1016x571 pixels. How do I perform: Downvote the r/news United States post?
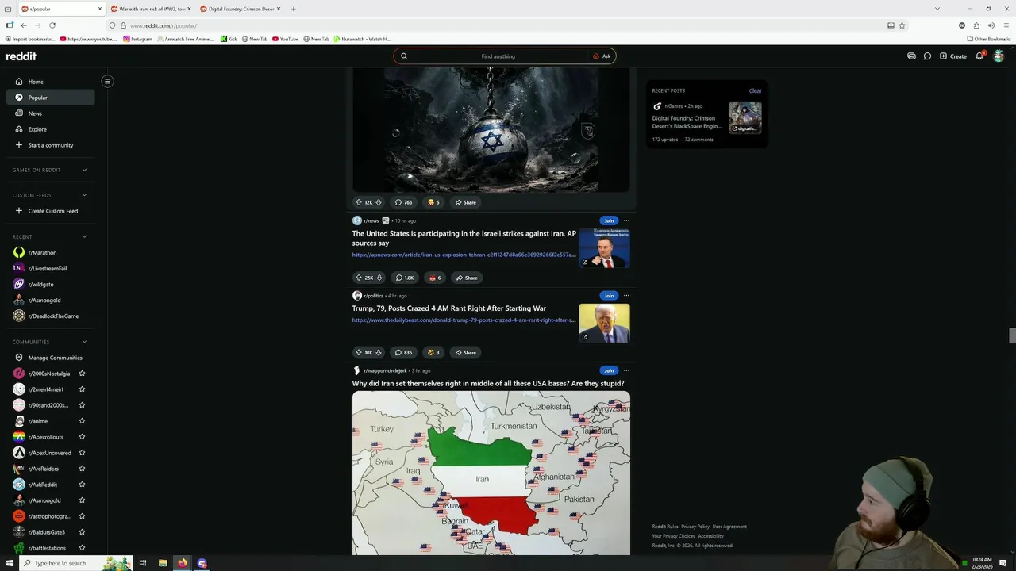[x=379, y=278]
